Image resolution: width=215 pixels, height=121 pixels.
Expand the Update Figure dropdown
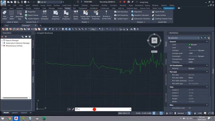pos(129,19)
